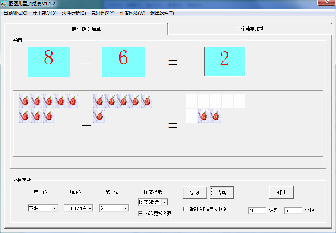336x233 pixels.
Task: Open the 图案提示 dropdown showing 图案2提示
Action: coord(164,202)
